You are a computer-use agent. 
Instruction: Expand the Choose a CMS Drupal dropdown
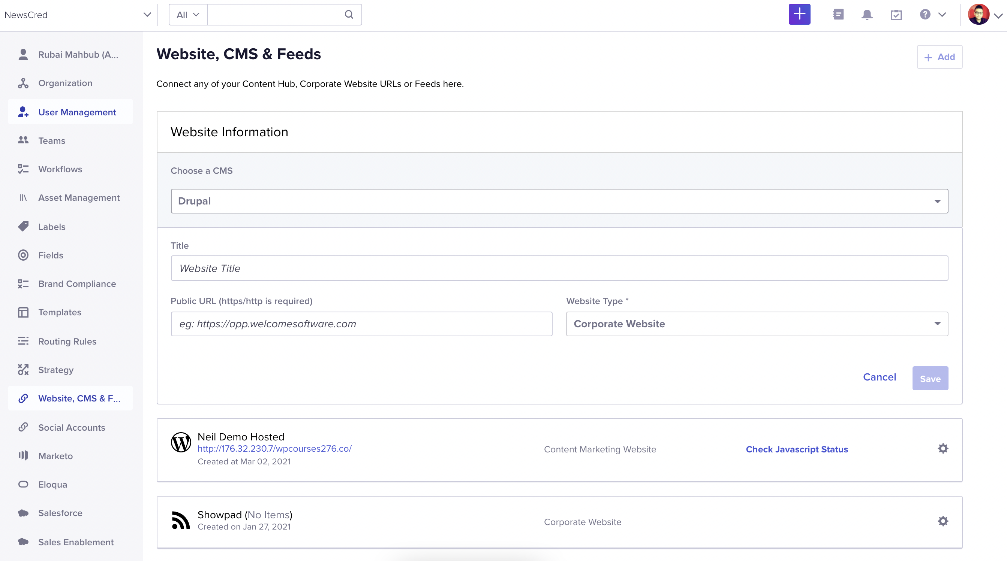(x=559, y=201)
